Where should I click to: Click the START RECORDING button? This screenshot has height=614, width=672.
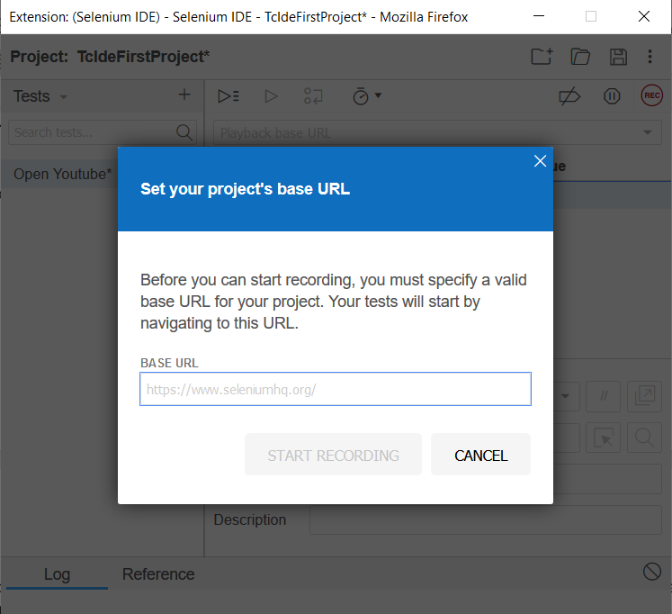[333, 455]
